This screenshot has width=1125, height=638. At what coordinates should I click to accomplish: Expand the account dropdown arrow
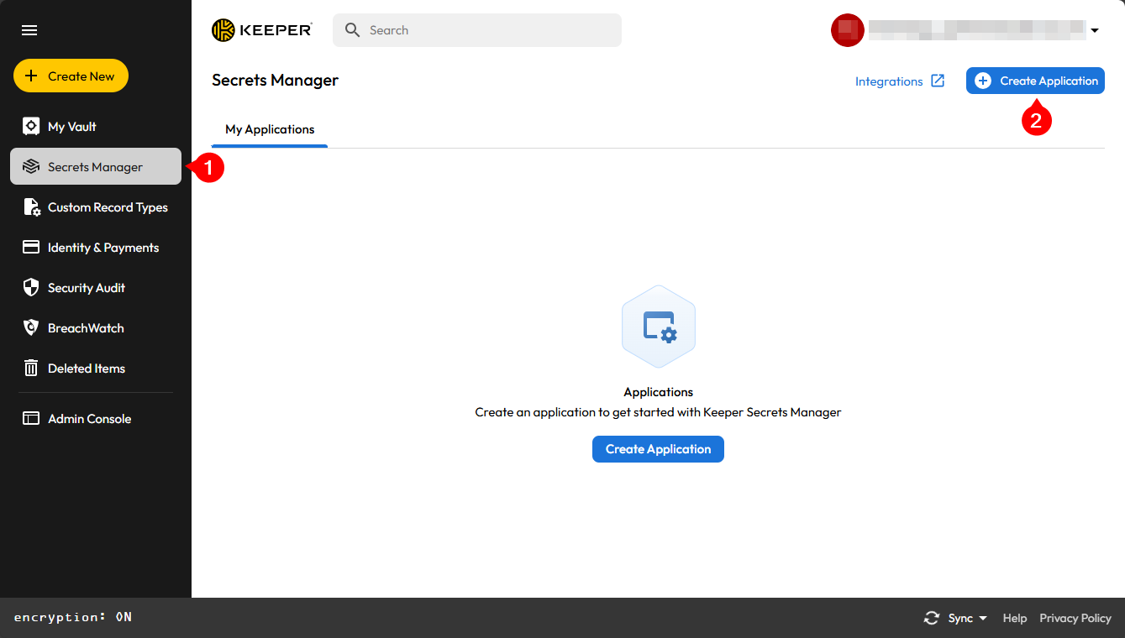[1095, 31]
